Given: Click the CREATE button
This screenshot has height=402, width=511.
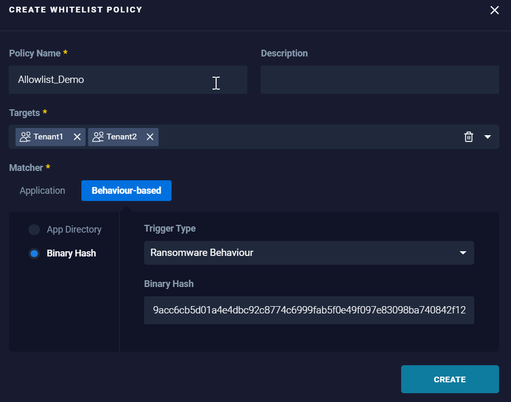Looking at the screenshot, I should (x=449, y=379).
